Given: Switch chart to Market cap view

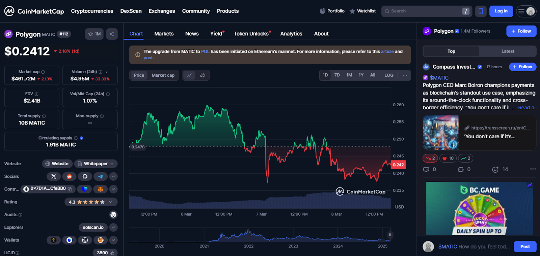Looking at the screenshot, I should pyautogui.click(x=163, y=75).
